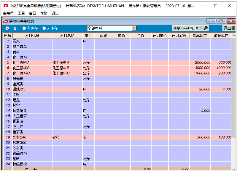Select row 9 金属类
Image resolution: width=237 pixels, height=172 pixels.
(117, 84)
